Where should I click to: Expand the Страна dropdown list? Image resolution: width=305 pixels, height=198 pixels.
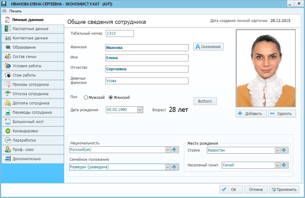(x=277, y=150)
